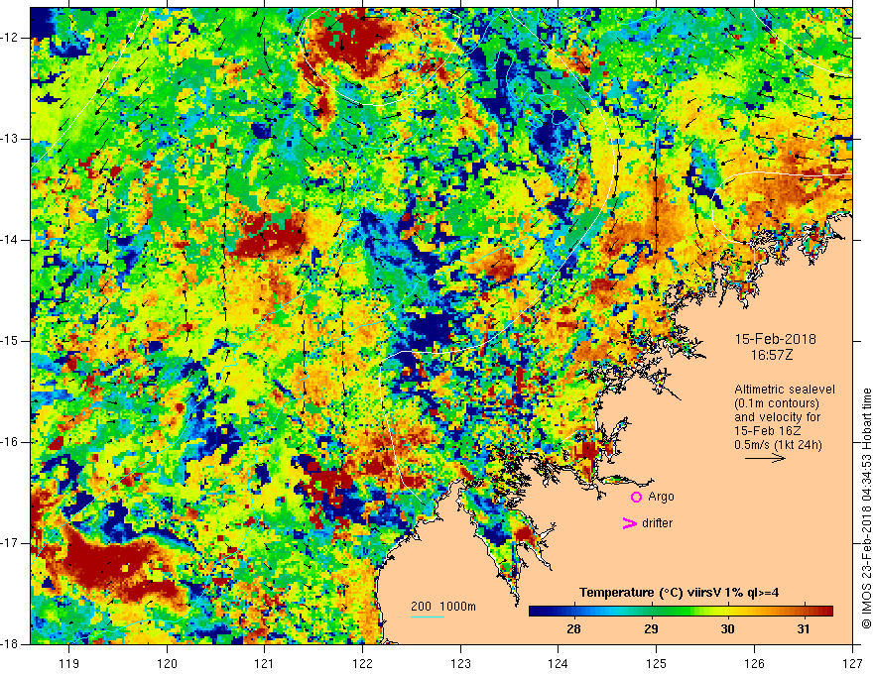Click latitude axis label '-16'

click(x=10, y=442)
